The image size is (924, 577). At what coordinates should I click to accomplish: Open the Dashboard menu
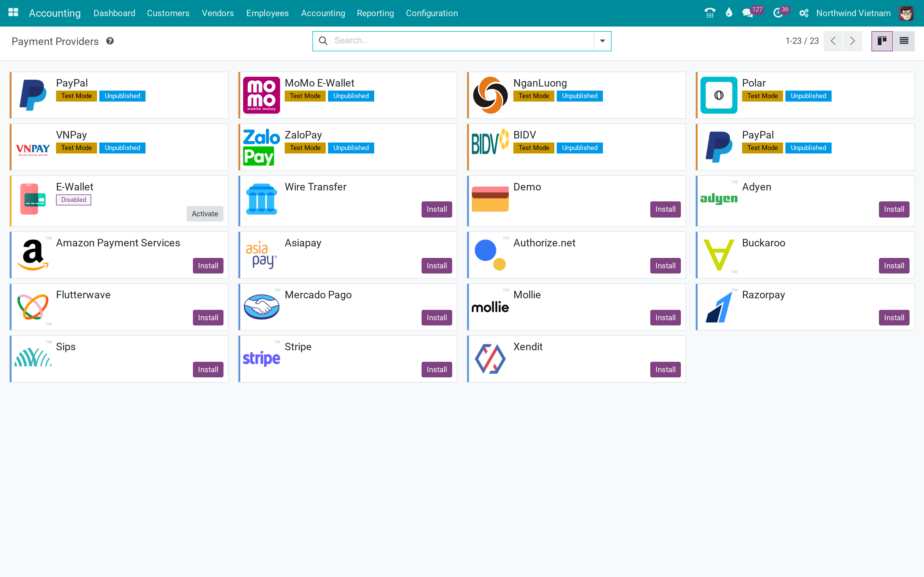[114, 13]
